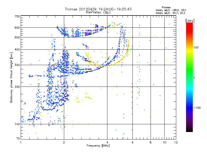Click the 'Frequency [MHz]' axis label
Viewport: 207px width, 155px height.
98,146
